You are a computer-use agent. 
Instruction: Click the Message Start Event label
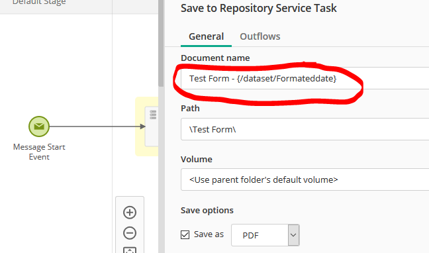pos(39,152)
